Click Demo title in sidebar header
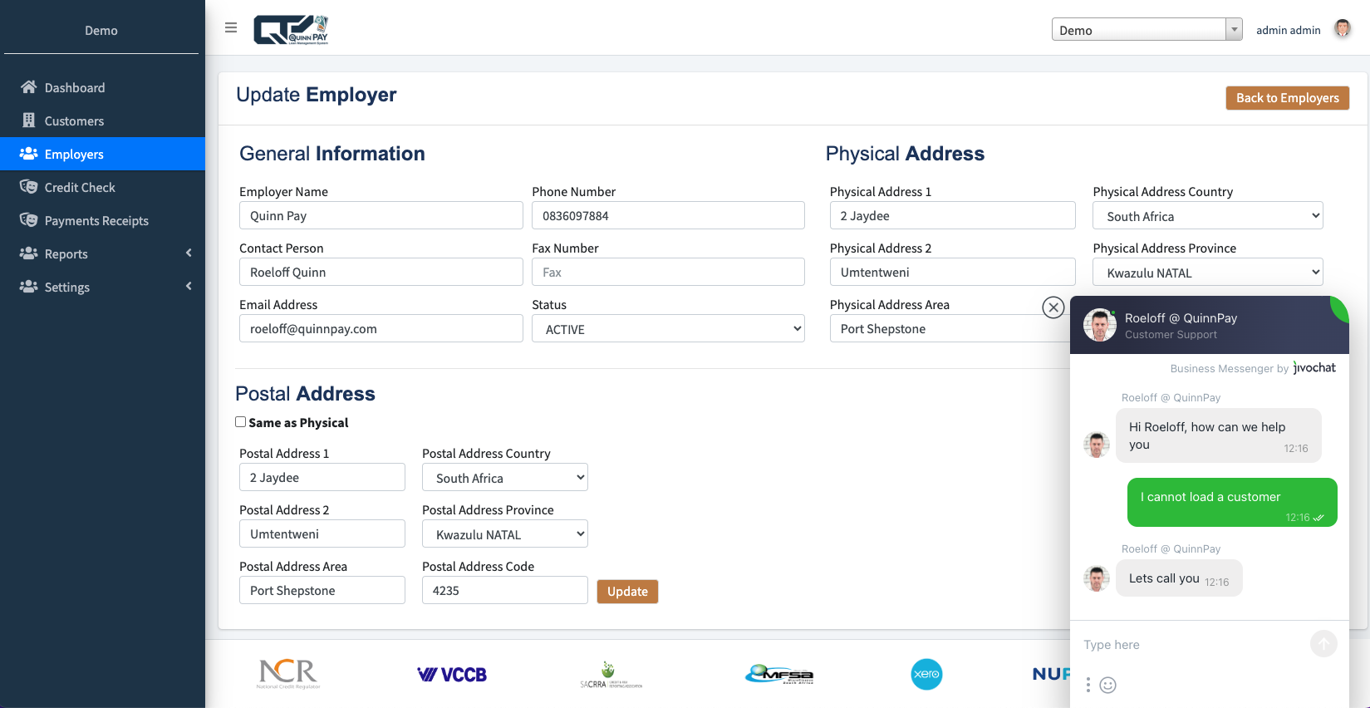Screen dimensions: 1370x708 tap(101, 30)
